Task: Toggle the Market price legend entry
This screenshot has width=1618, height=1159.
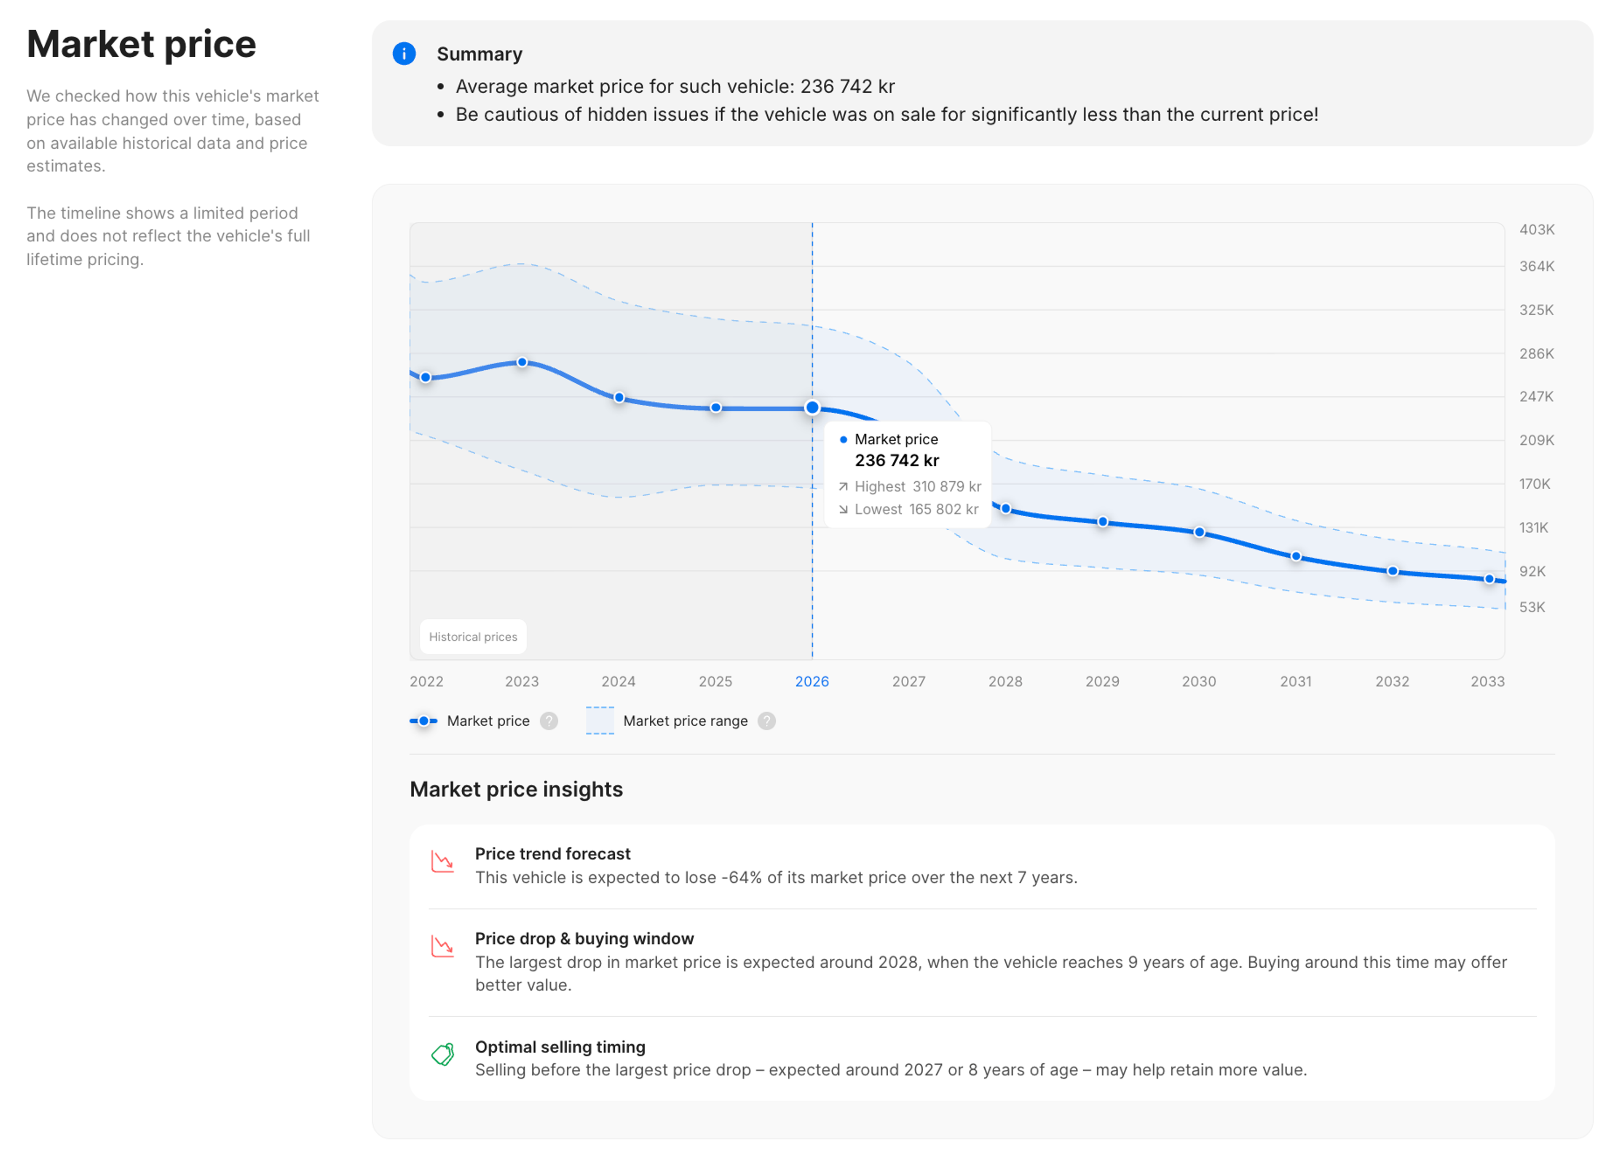Action: click(x=488, y=721)
